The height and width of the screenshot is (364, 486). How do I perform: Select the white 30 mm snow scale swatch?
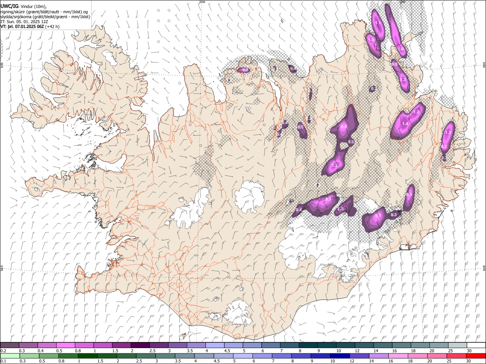[476, 345]
